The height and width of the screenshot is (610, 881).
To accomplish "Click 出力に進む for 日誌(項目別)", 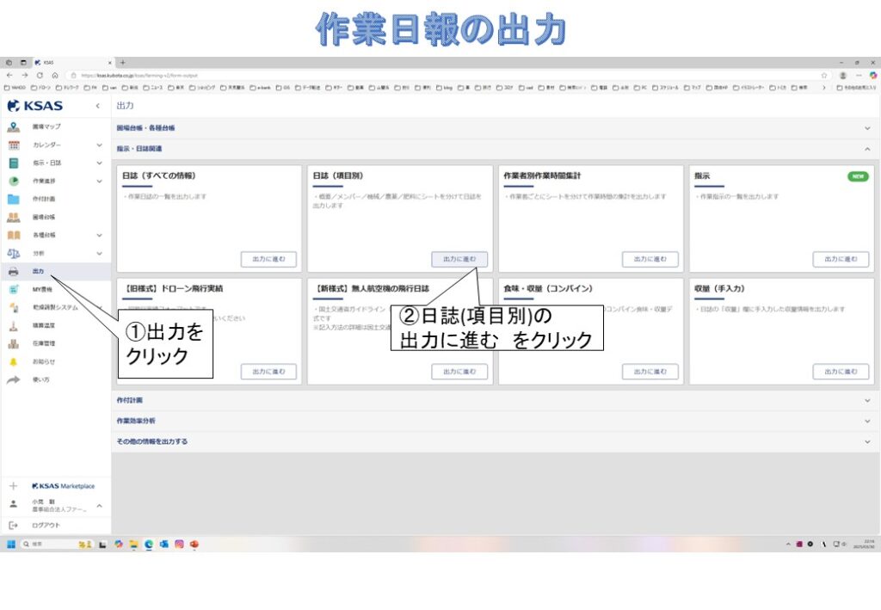I will (x=459, y=259).
